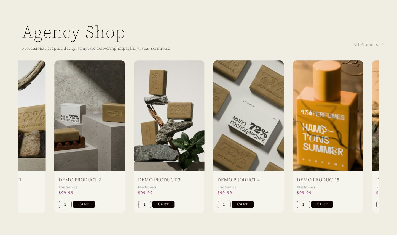View the stacked soap and stones image
Viewport: 397px width, 235px height.
pos(169,116)
